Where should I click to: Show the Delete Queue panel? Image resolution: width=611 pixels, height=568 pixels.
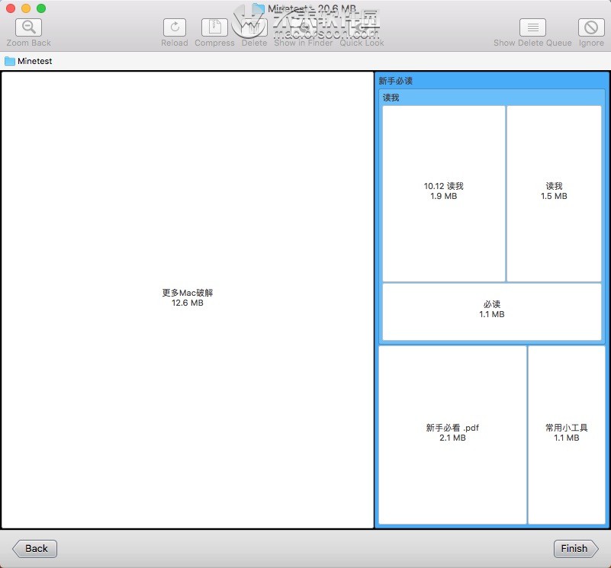(x=531, y=27)
